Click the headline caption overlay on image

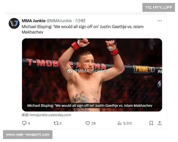90,106
